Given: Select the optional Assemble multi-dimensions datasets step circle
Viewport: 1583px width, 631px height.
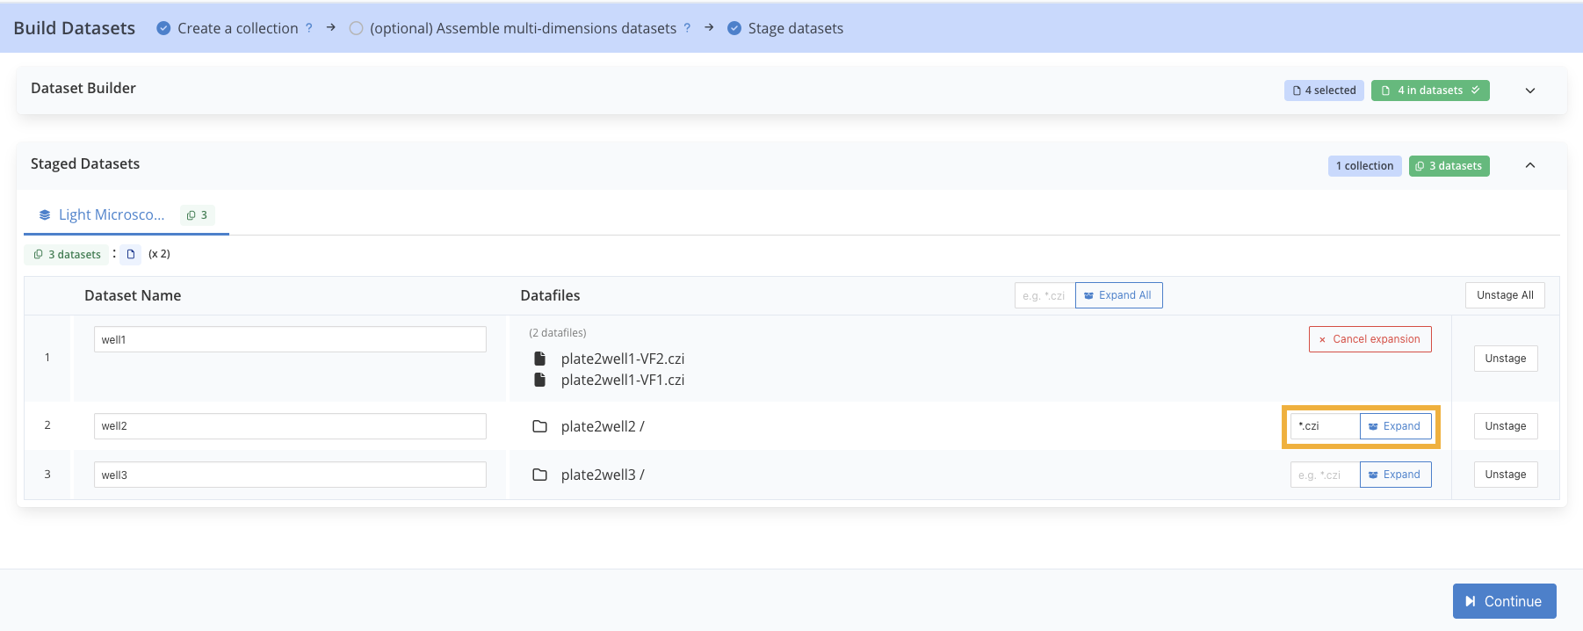Looking at the screenshot, I should 356,28.
